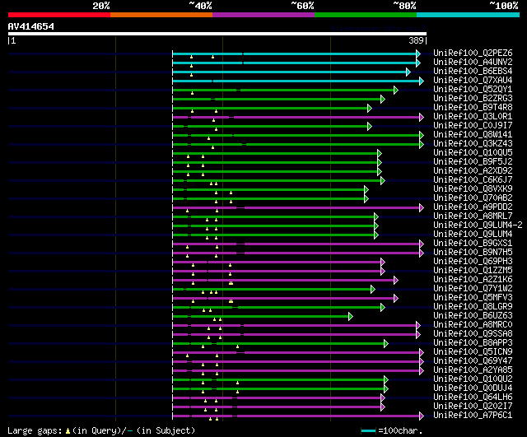Select the query name AV414654
The image size is (527, 437).
pyautogui.click(x=31, y=26)
